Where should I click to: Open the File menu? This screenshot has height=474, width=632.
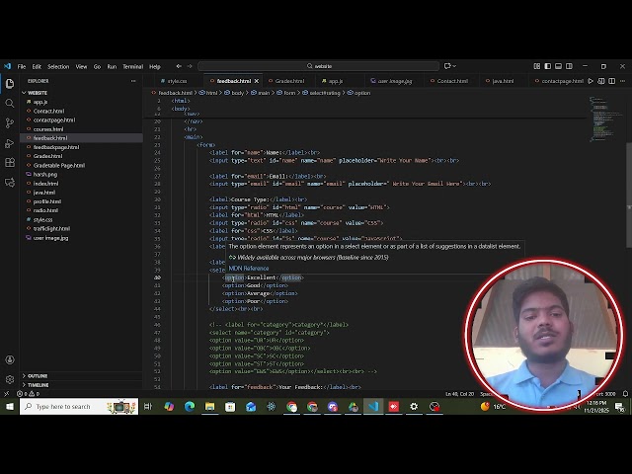(22, 66)
